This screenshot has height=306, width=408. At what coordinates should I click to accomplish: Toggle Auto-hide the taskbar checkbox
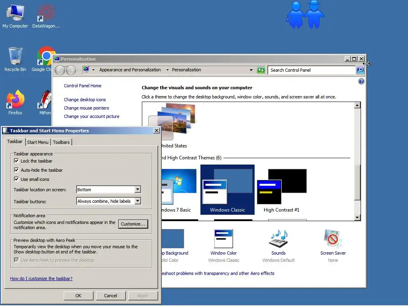(x=16, y=170)
